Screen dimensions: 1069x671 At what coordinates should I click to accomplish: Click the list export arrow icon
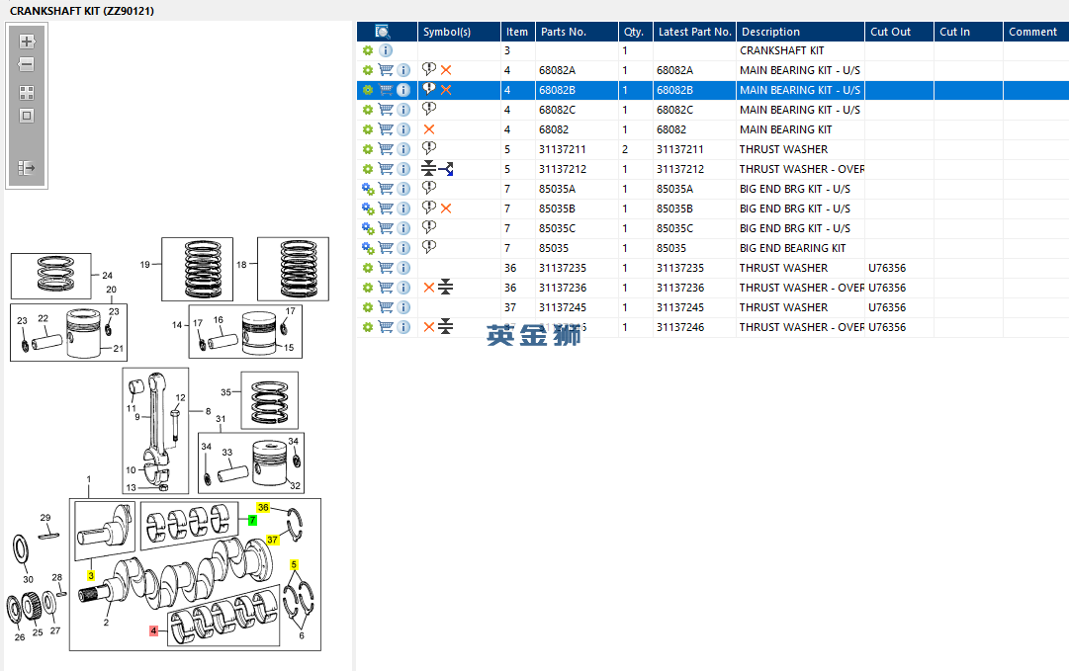pos(27,169)
